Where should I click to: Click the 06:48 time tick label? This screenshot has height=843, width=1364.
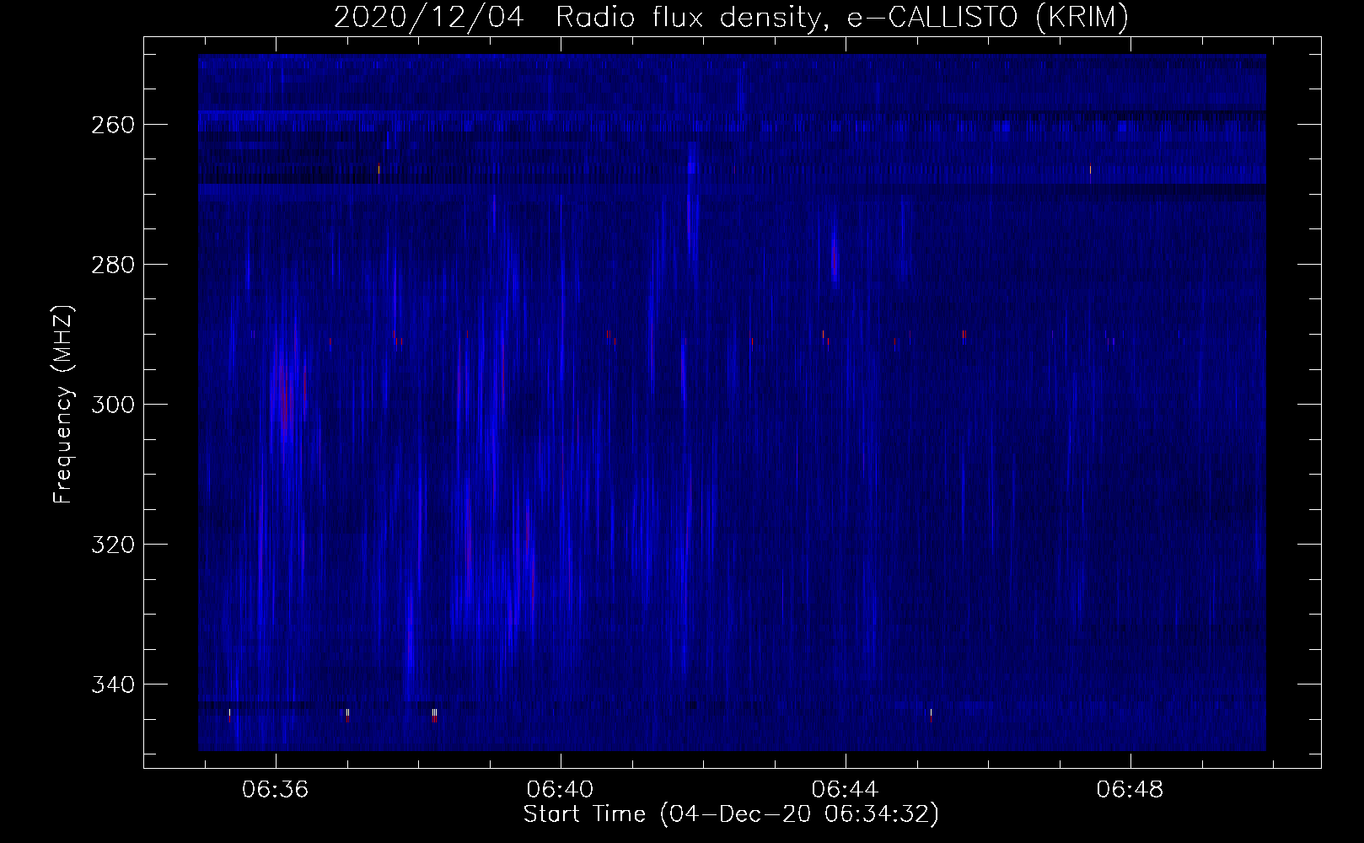(1130, 790)
